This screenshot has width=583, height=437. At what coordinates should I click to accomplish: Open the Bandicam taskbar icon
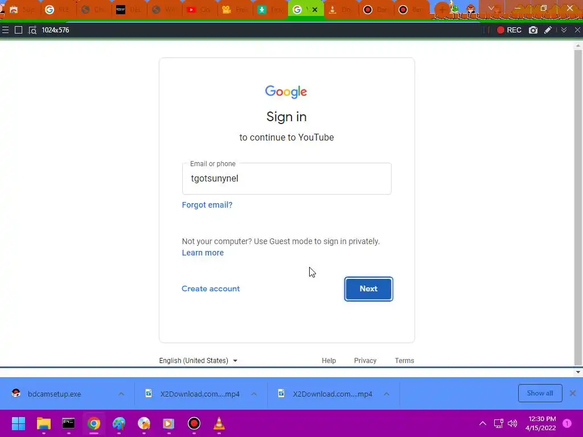coord(194,423)
